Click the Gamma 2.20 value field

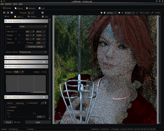(x=41, y=43)
